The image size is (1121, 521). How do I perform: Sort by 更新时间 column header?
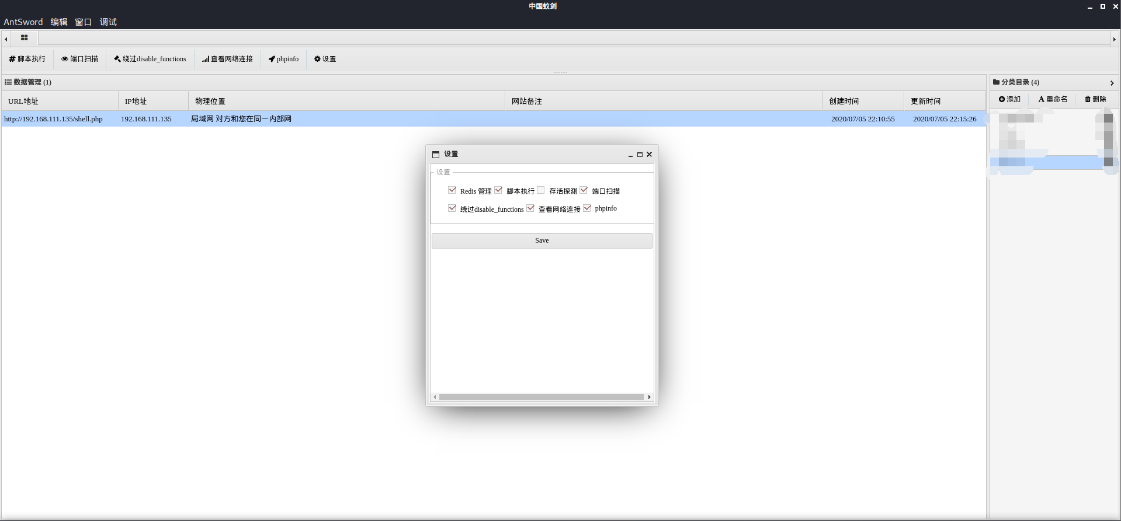coord(945,101)
